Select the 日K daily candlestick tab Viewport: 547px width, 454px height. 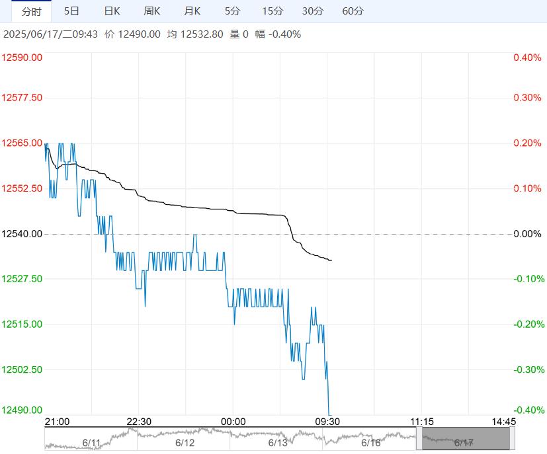pyautogui.click(x=112, y=11)
